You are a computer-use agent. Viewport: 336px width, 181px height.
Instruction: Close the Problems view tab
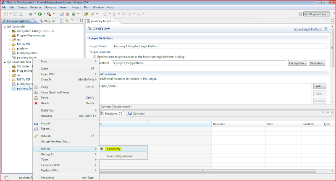pyautogui.click(x=121, y=114)
